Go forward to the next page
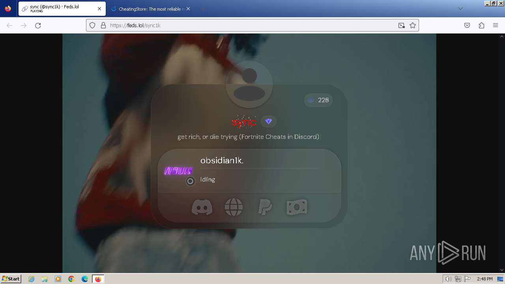This screenshot has width=505, height=284. click(x=24, y=25)
